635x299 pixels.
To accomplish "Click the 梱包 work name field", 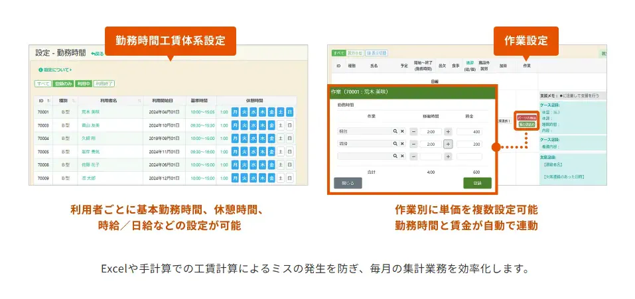I will tap(364, 131).
